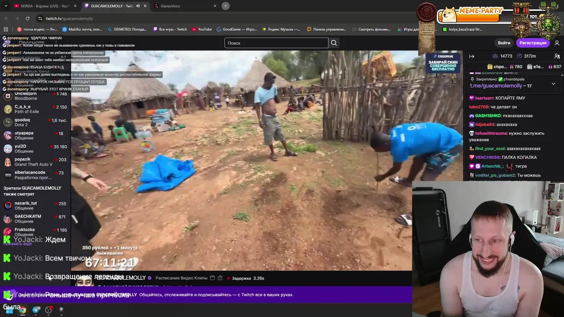Open a new browser tab
This screenshot has height=317, width=564.
[x=226, y=6]
